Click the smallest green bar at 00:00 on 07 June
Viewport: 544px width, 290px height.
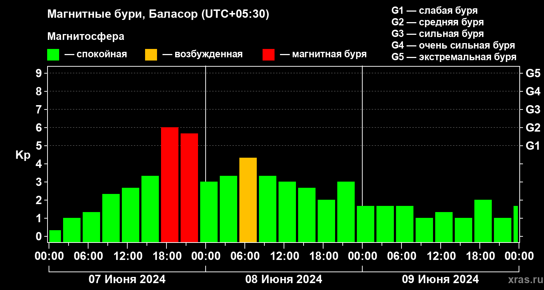[x=55, y=236]
